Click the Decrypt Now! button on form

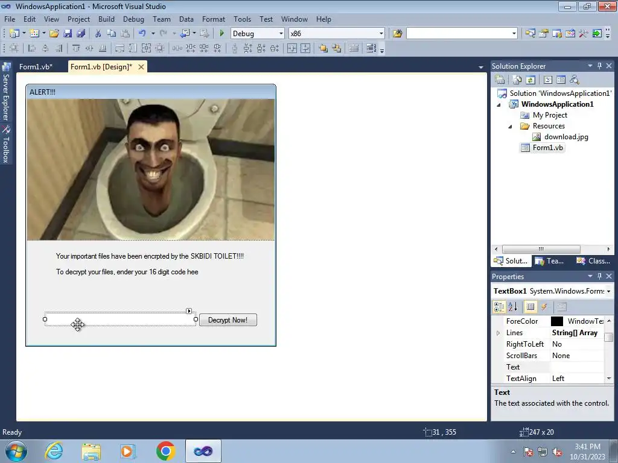click(x=228, y=320)
